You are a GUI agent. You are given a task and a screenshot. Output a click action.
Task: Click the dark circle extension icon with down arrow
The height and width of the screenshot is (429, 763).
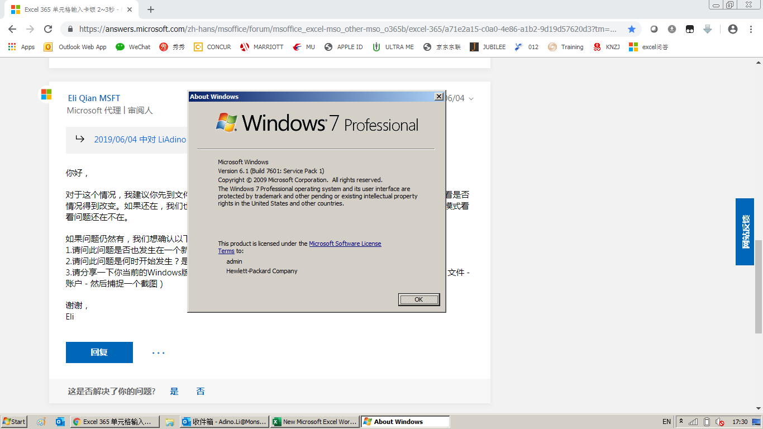click(x=672, y=29)
